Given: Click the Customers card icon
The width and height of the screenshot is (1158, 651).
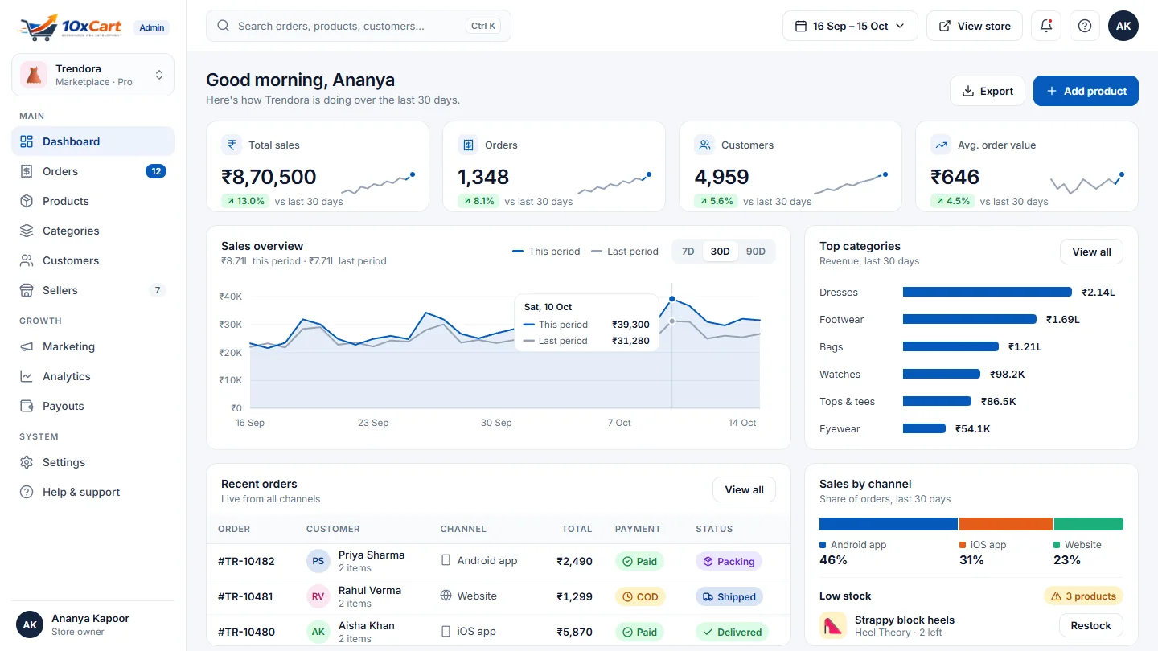Looking at the screenshot, I should [x=704, y=145].
